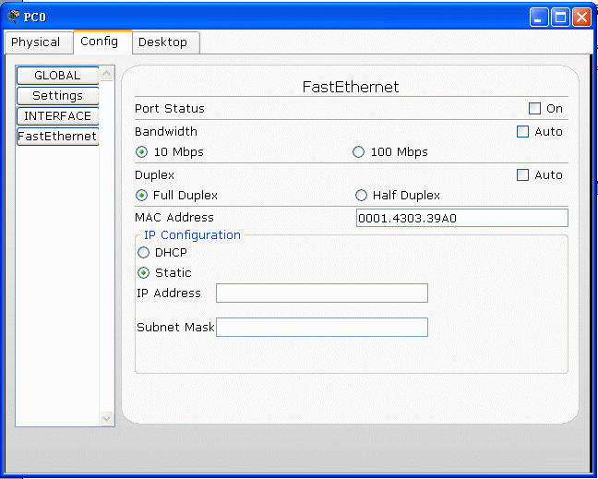Click the INTERFACE section button
Image resolution: width=598 pixels, height=479 pixels.
tap(57, 116)
